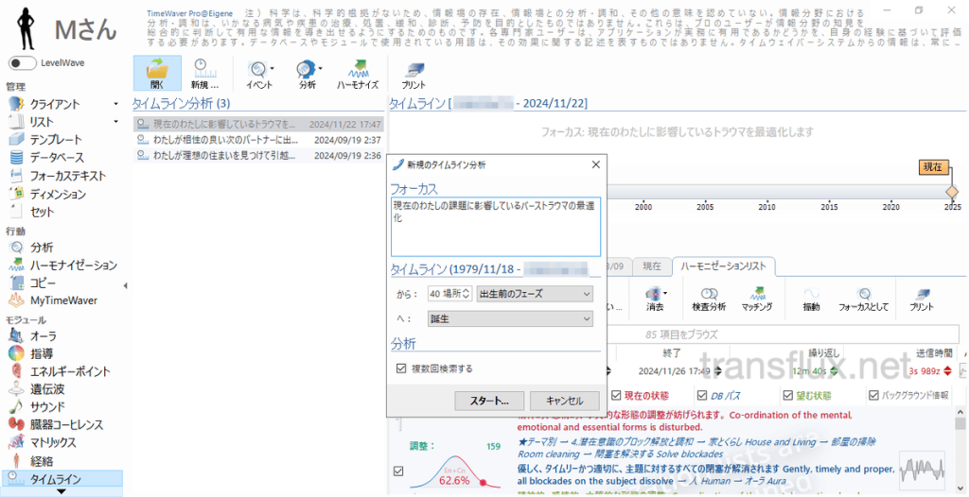
Task: Expand クライアント submenu arrow
Action: click(116, 104)
